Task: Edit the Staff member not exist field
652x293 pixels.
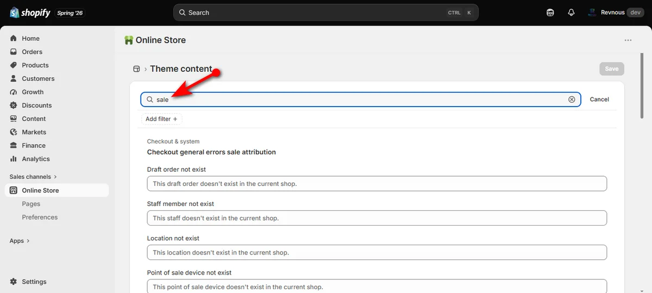Action: [377, 218]
